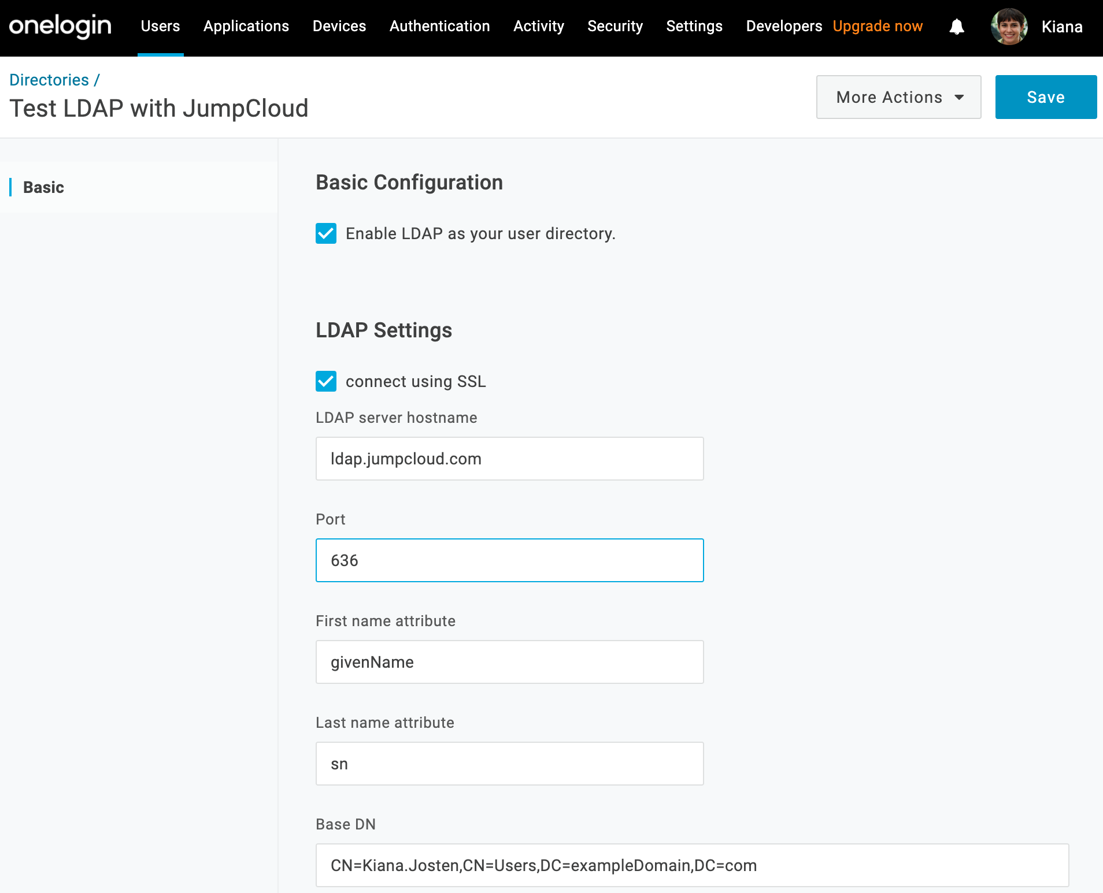Open the Developers menu
The width and height of the screenshot is (1103, 893).
[x=783, y=27]
